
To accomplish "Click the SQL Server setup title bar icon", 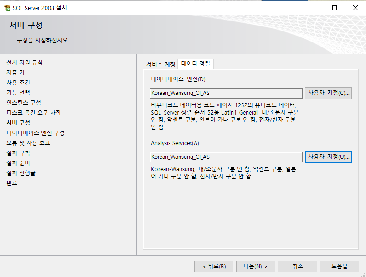I will 7,8.
